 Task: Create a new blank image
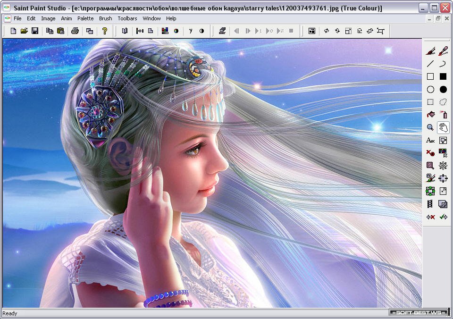point(13,31)
